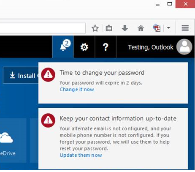Image resolution: width=195 pixels, height=172 pixels.
Task: Select the Time to change your password notification
Action: [113, 83]
